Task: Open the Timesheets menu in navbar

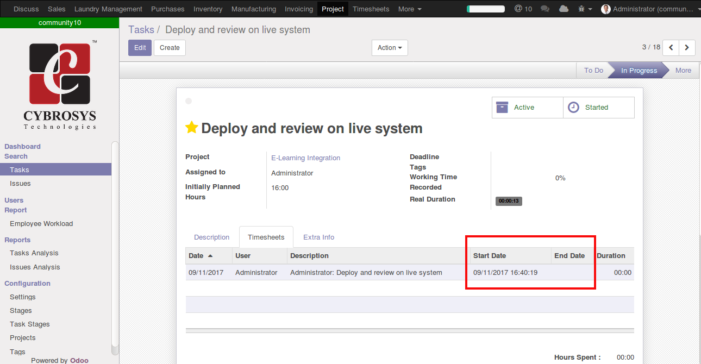Action: click(371, 9)
